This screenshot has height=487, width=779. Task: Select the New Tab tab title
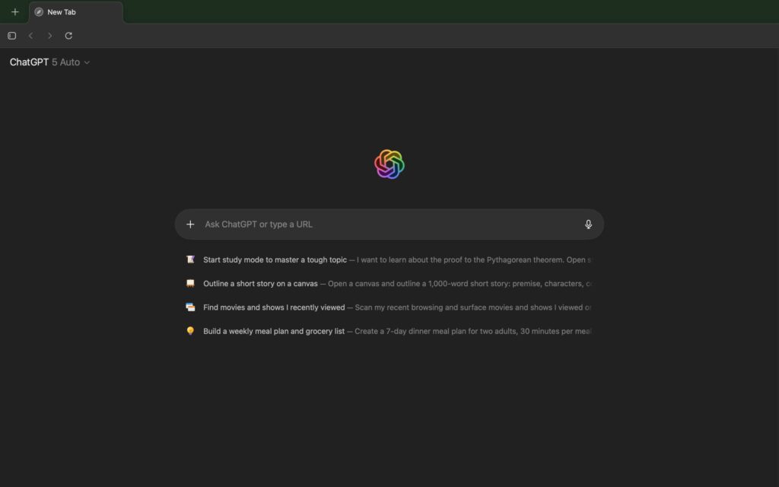(62, 12)
